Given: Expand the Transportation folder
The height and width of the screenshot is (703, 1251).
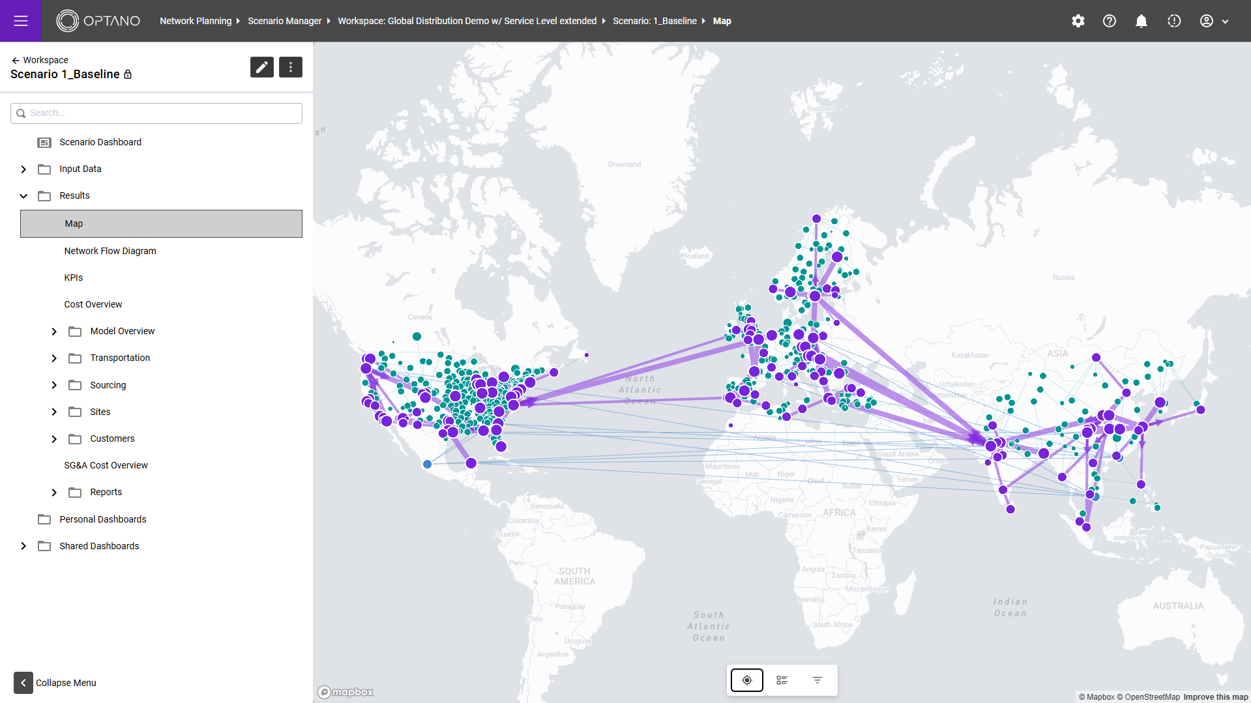Looking at the screenshot, I should [54, 358].
